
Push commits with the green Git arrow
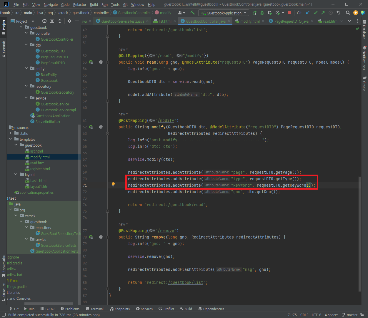[323, 13]
